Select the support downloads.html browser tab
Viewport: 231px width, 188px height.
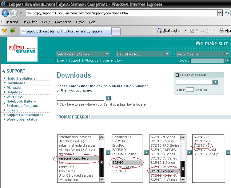point(66,31)
